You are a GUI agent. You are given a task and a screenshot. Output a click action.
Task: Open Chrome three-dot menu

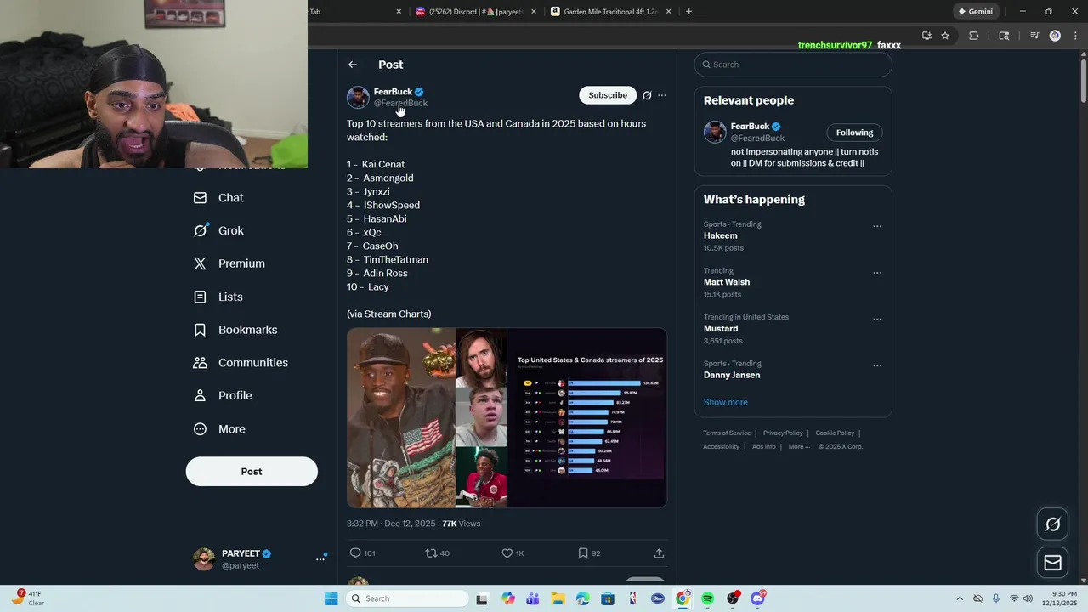pos(1074,36)
